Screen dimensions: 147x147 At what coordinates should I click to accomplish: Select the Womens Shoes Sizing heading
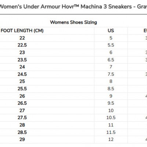pyautogui.click(x=73, y=22)
